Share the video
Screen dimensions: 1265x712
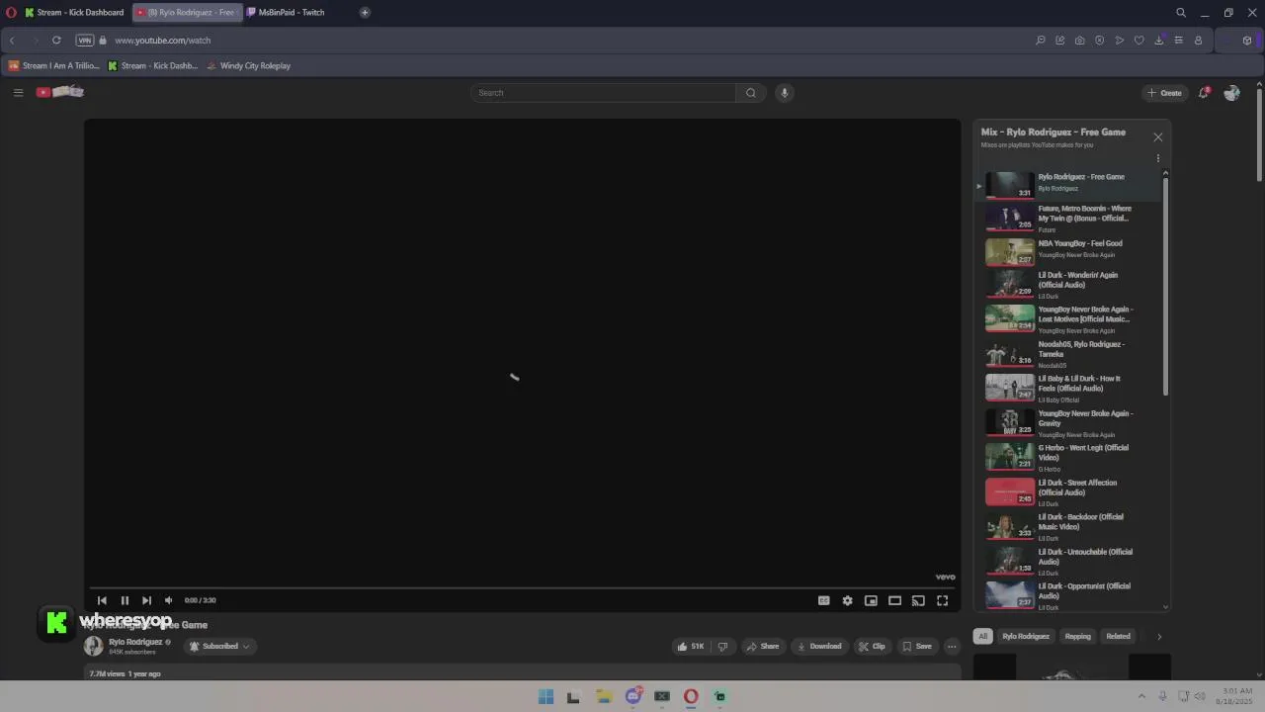pyautogui.click(x=763, y=646)
